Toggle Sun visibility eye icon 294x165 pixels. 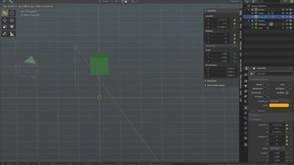[x=287, y=28]
